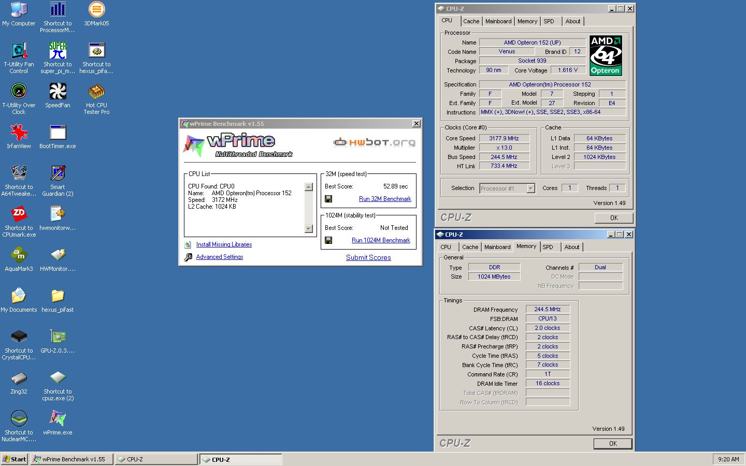Run the 32M Benchmark link
This screenshot has height=466, width=746.
pyautogui.click(x=385, y=199)
